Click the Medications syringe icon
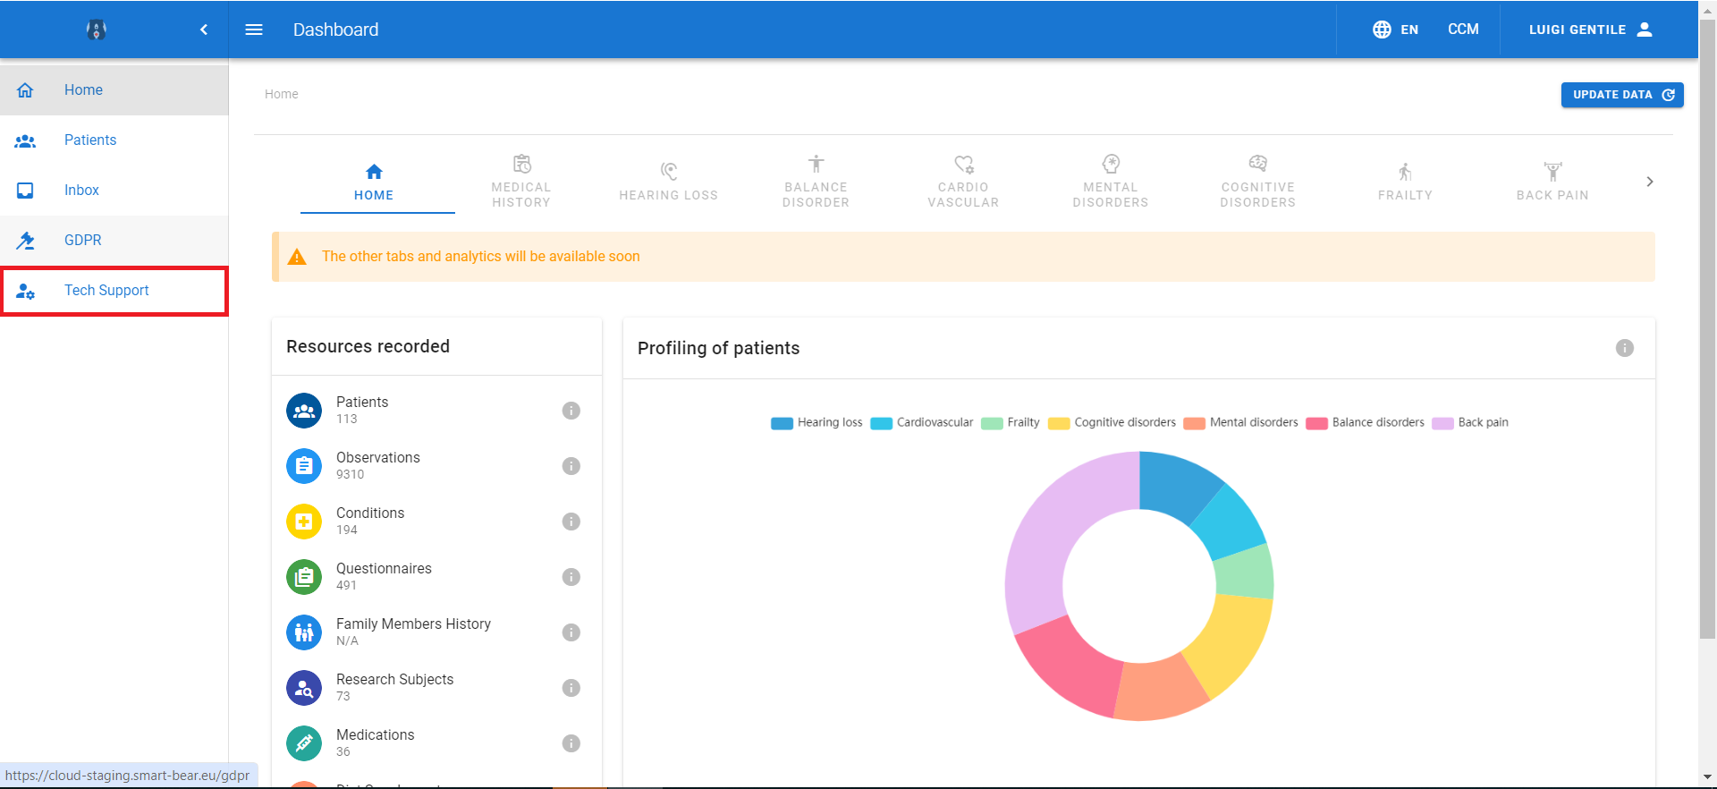Viewport: 1717px width, 789px height. click(304, 743)
